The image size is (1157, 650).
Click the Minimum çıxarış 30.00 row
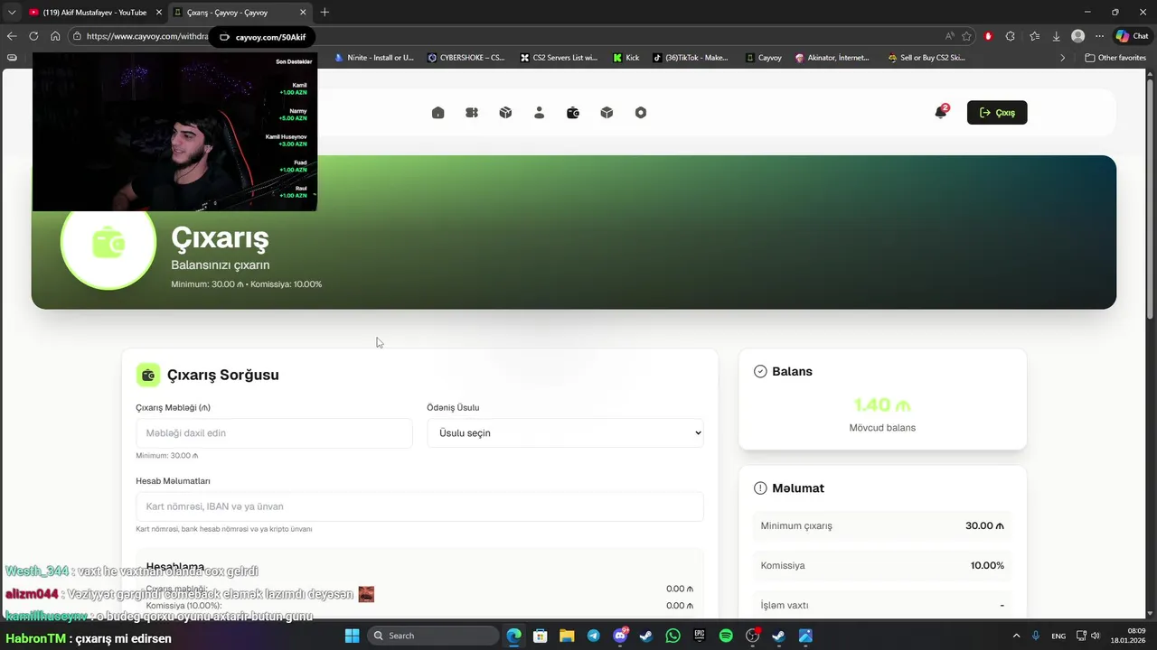[882, 525]
